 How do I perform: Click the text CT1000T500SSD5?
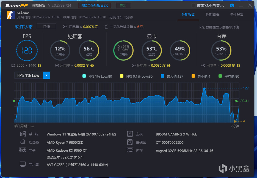click(x=170, y=143)
